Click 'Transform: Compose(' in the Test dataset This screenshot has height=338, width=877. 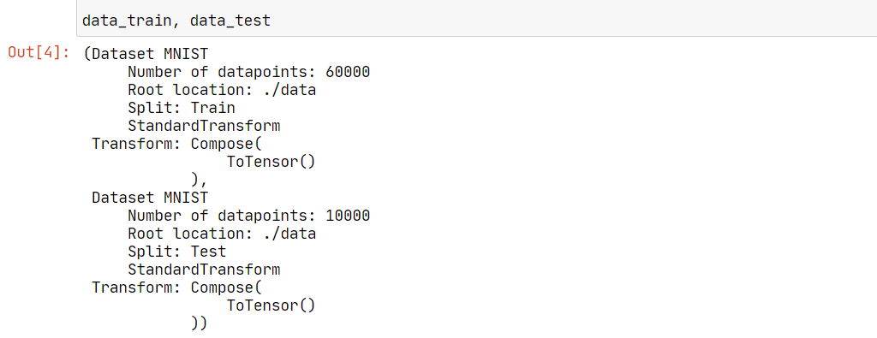click(x=176, y=288)
